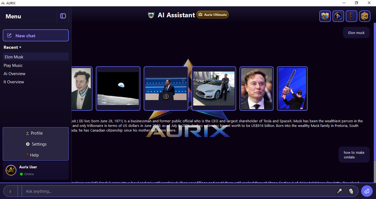Open the documents trophy tool icon
The image size is (376, 199).
[325, 16]
